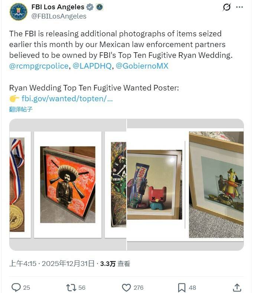
Task: Click the reply comment icon
Action: coord(16,287)
